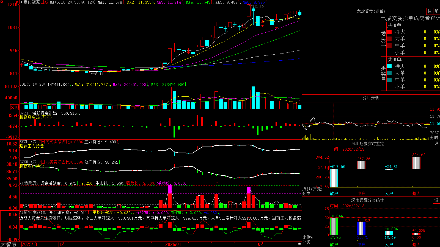
Task: Jump to 2026/01 on the date axis
Action: pyautogui.click(x=173, y=244)
